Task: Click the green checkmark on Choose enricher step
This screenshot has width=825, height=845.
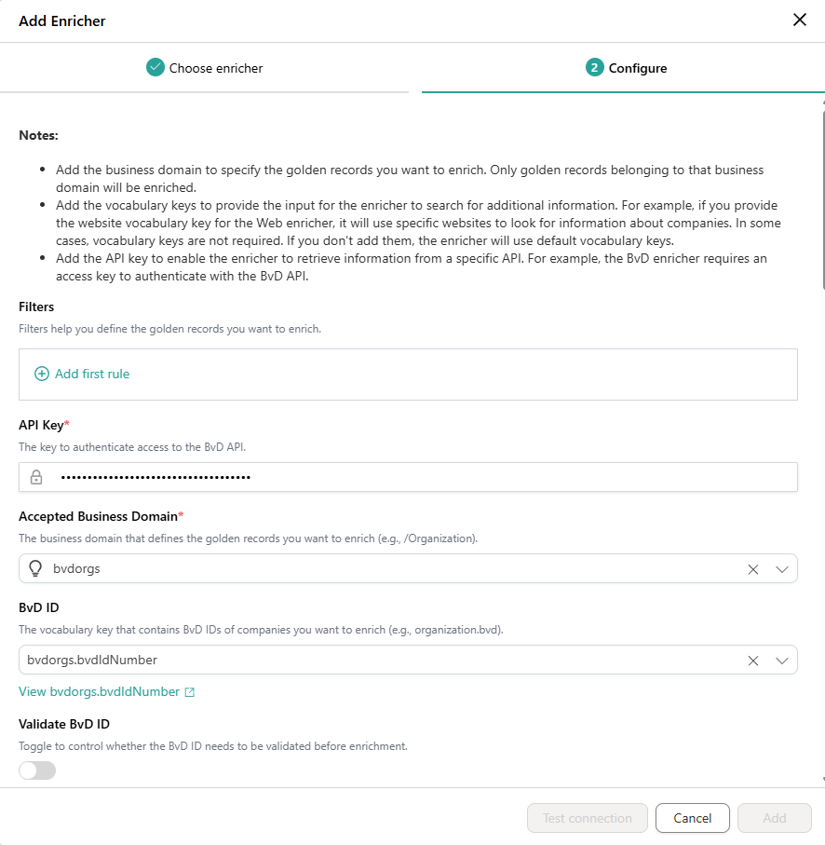Action: pos(156,67)
